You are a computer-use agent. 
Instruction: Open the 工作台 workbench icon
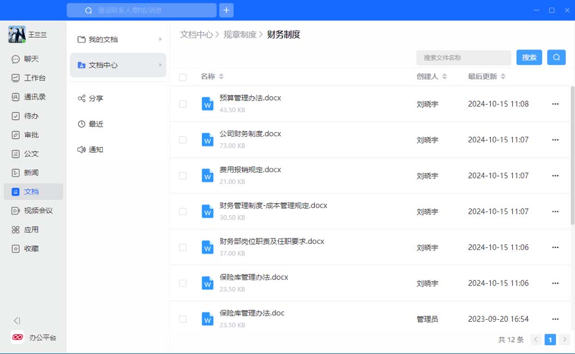[x=16, y=78]
